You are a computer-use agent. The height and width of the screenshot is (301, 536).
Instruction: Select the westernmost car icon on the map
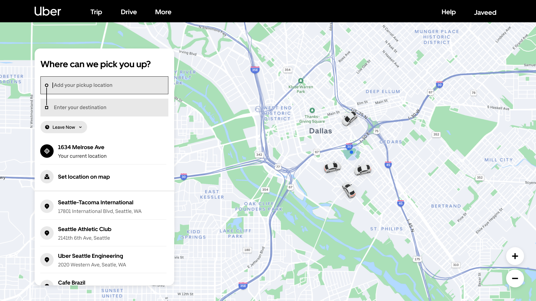click(332, 167)
